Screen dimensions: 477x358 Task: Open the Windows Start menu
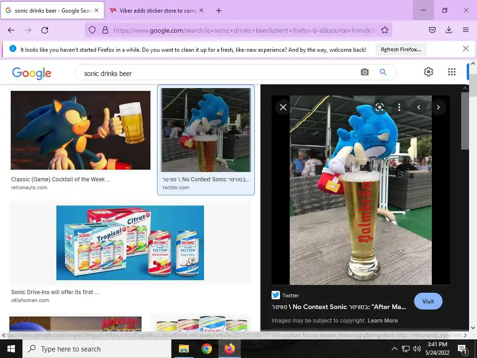pos(11,349)
